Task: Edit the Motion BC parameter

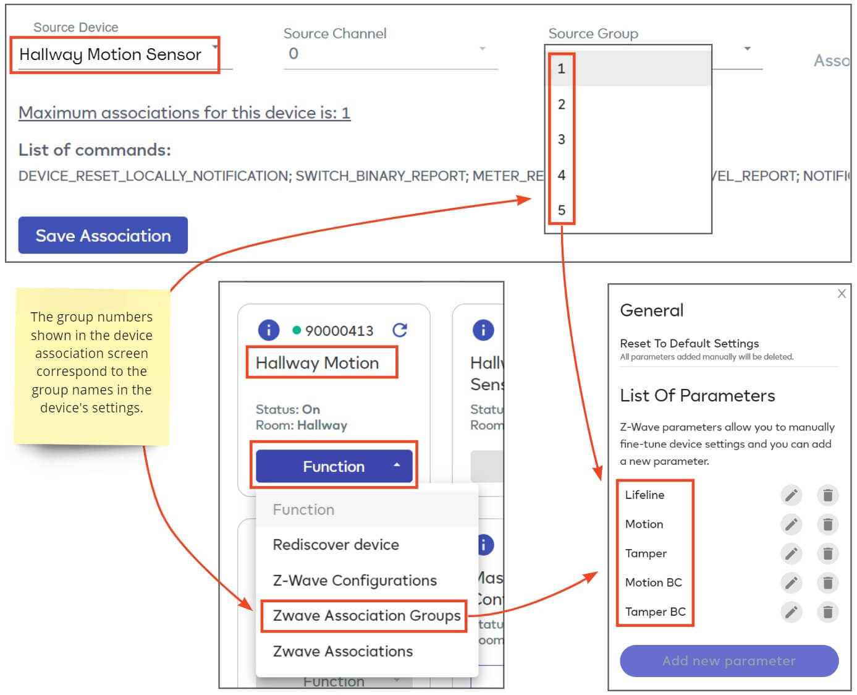Action: point(791,582)
